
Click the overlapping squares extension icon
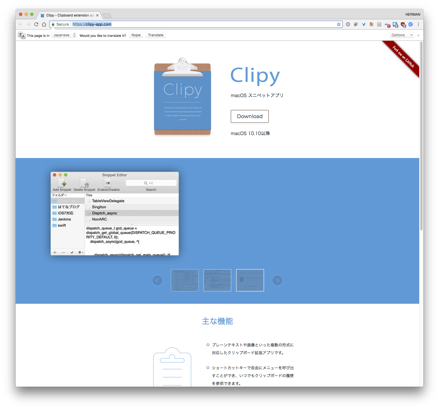coord(356,24)
